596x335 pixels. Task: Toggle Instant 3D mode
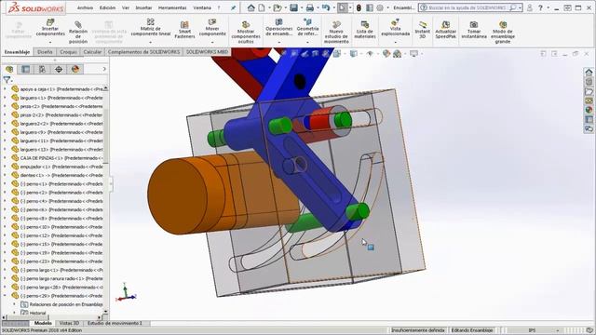[x=422, y=30]
